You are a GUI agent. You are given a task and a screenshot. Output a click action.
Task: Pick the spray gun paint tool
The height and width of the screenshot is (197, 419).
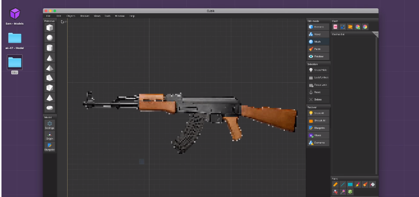[336, 192]
